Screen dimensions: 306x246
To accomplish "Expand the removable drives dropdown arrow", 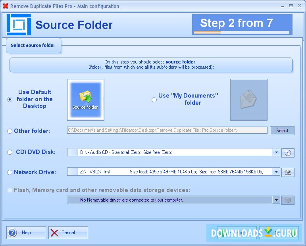I will (276, 200).
